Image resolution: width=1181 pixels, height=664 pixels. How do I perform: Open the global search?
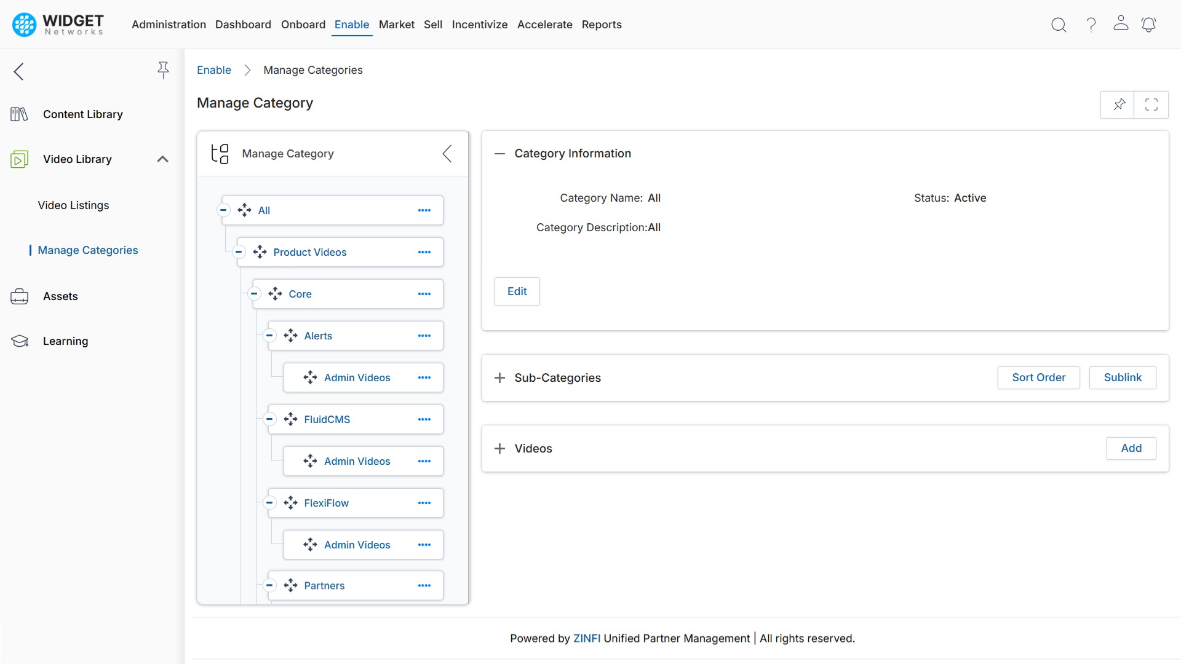tap(1059, 25)
